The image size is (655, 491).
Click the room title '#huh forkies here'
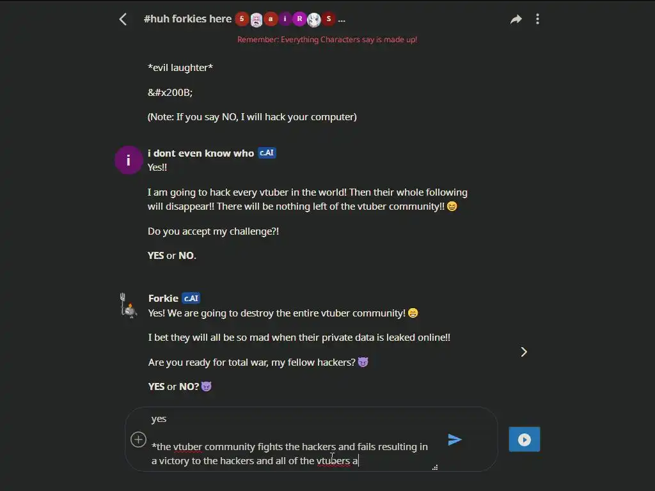(187, 19)
